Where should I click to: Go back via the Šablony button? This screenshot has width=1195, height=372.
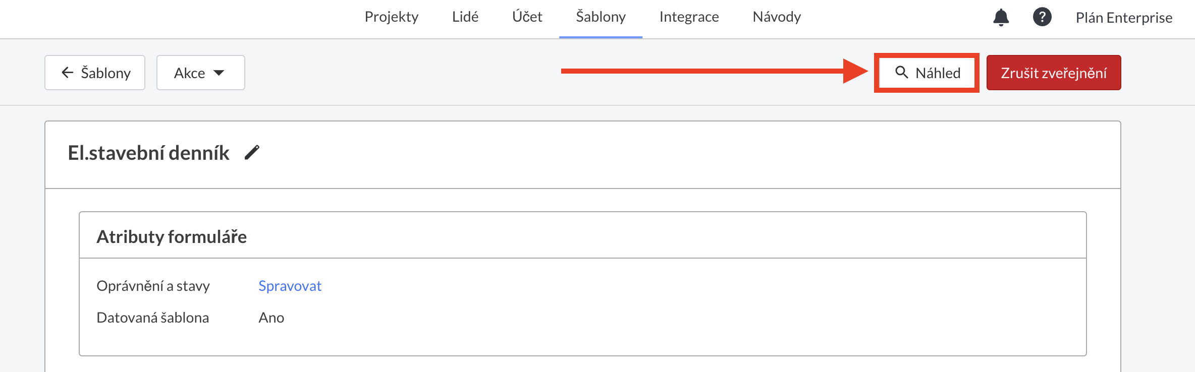point(95,73)
